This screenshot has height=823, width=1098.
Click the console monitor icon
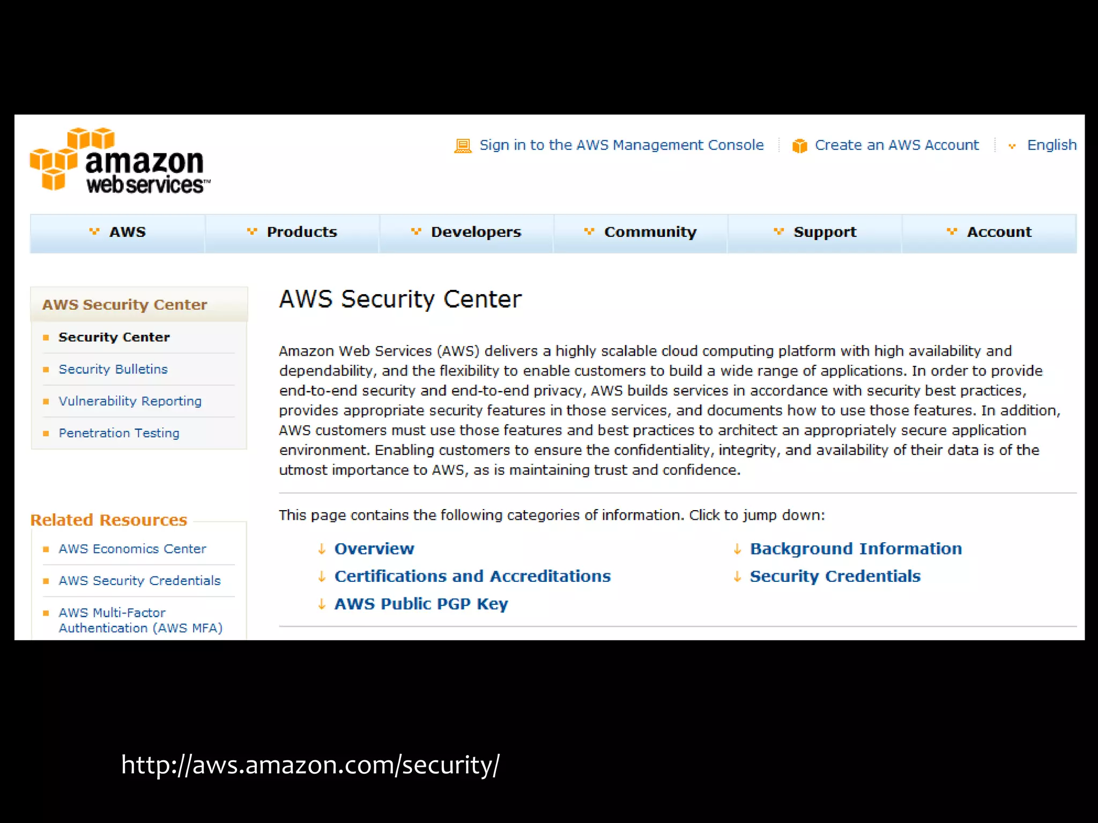click(463, 146)
